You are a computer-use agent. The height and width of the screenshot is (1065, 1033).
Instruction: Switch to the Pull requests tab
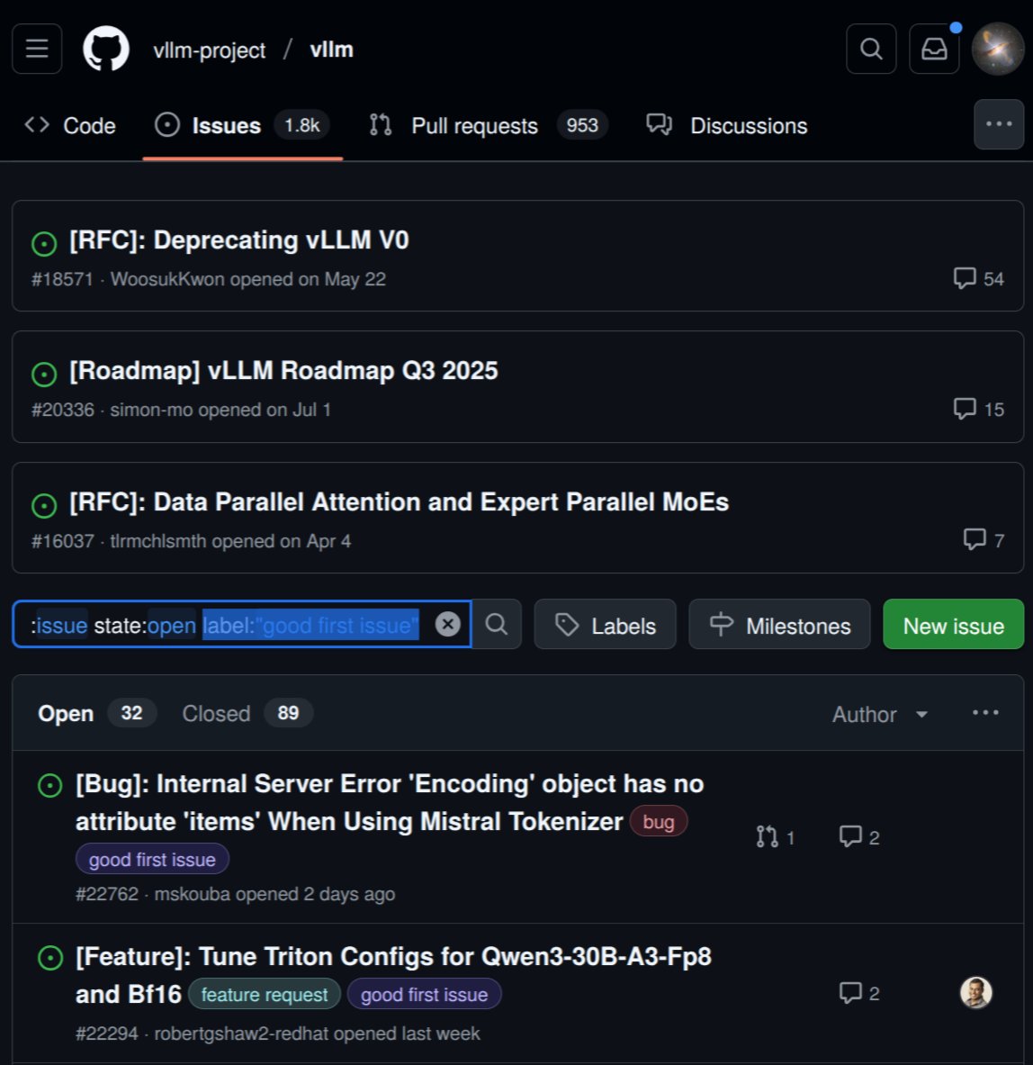coord(488,126)
